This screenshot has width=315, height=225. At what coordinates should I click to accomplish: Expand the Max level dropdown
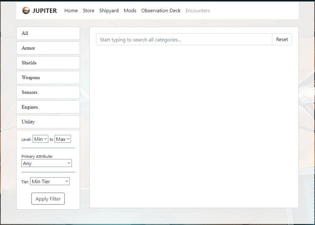(x=63, y=139)
